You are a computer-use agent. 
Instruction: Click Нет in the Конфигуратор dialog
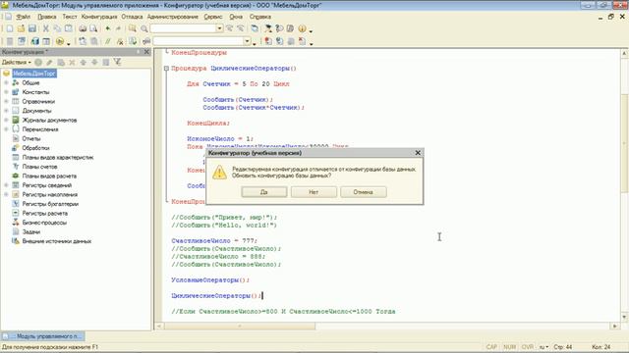pyautogui.click(x=314, y=192)
